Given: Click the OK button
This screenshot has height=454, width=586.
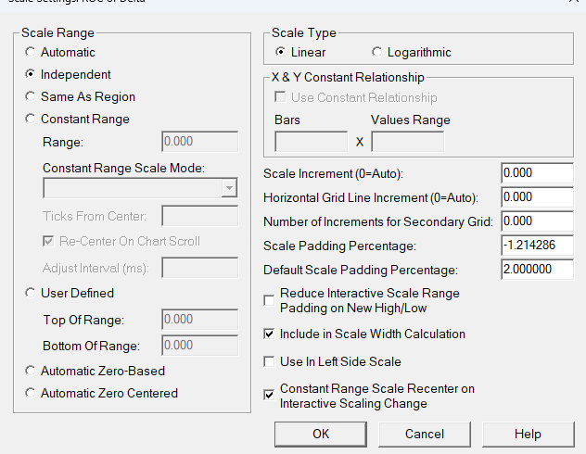Looking at the screenshot, I should pos(321,434).
